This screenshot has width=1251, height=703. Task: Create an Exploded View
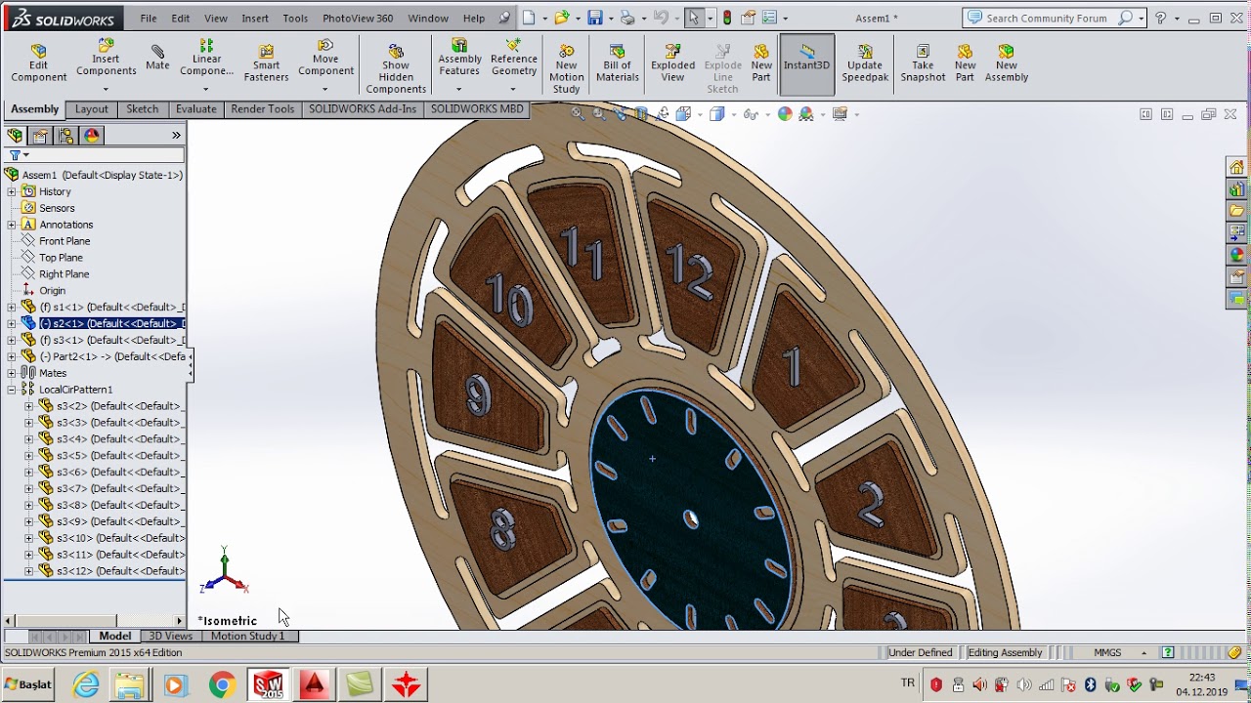pos(672,63)
